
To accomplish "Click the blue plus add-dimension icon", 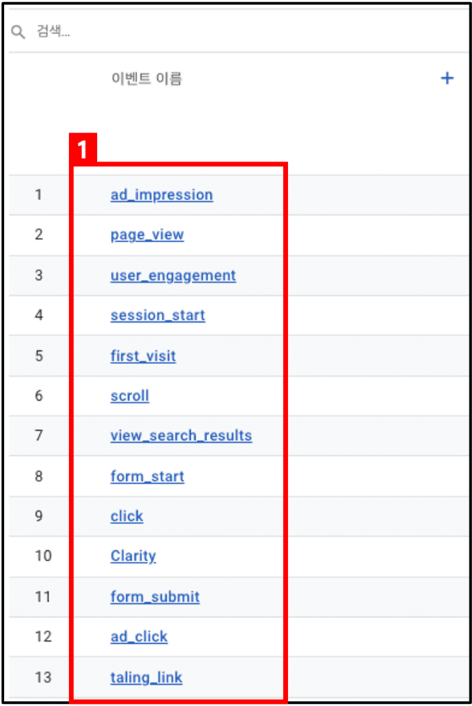I will coord(447,79).
